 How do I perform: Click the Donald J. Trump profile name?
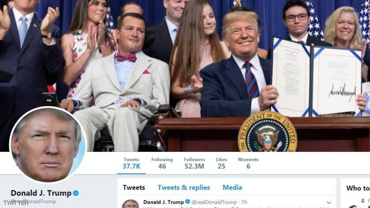pos(41,193)
